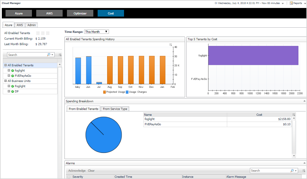Click the $2158.80 cost value
Screen dimensions: 307x179
pos(284,119)
